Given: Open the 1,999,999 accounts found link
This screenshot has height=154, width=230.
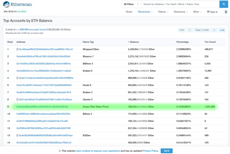Looking at the screenshot, I should (x=32, y=30).
